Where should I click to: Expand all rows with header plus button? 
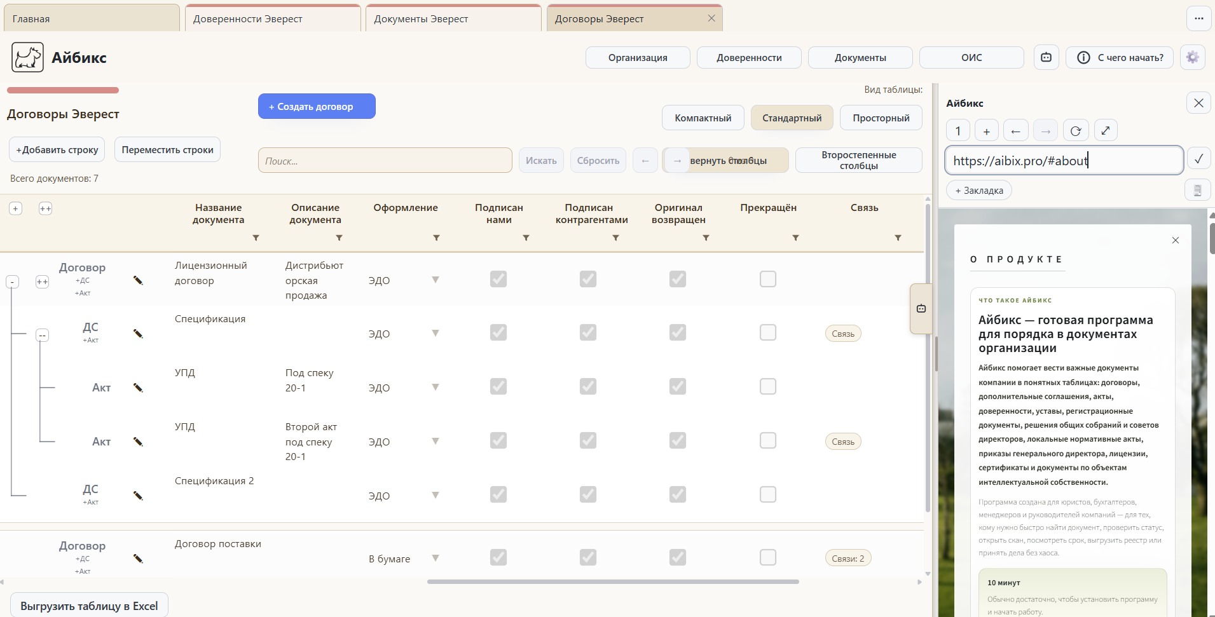pos(16,208)
